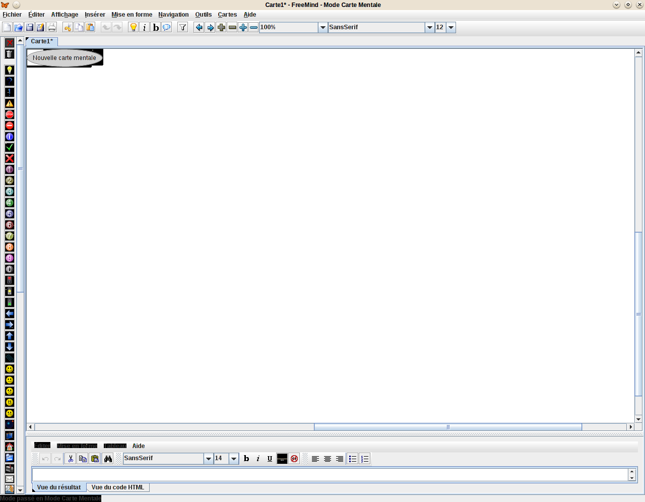Image resolution: width=645 pixels, height=502 pixels.
Task: Toggle underline in the note editor
Action: 270,459
